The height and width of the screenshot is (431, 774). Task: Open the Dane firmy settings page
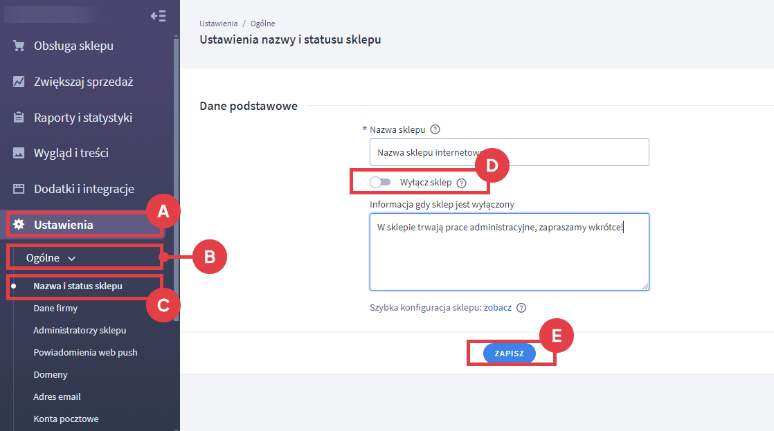55,309
